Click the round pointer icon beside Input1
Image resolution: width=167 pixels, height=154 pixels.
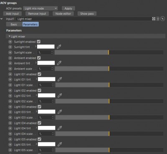162,19
